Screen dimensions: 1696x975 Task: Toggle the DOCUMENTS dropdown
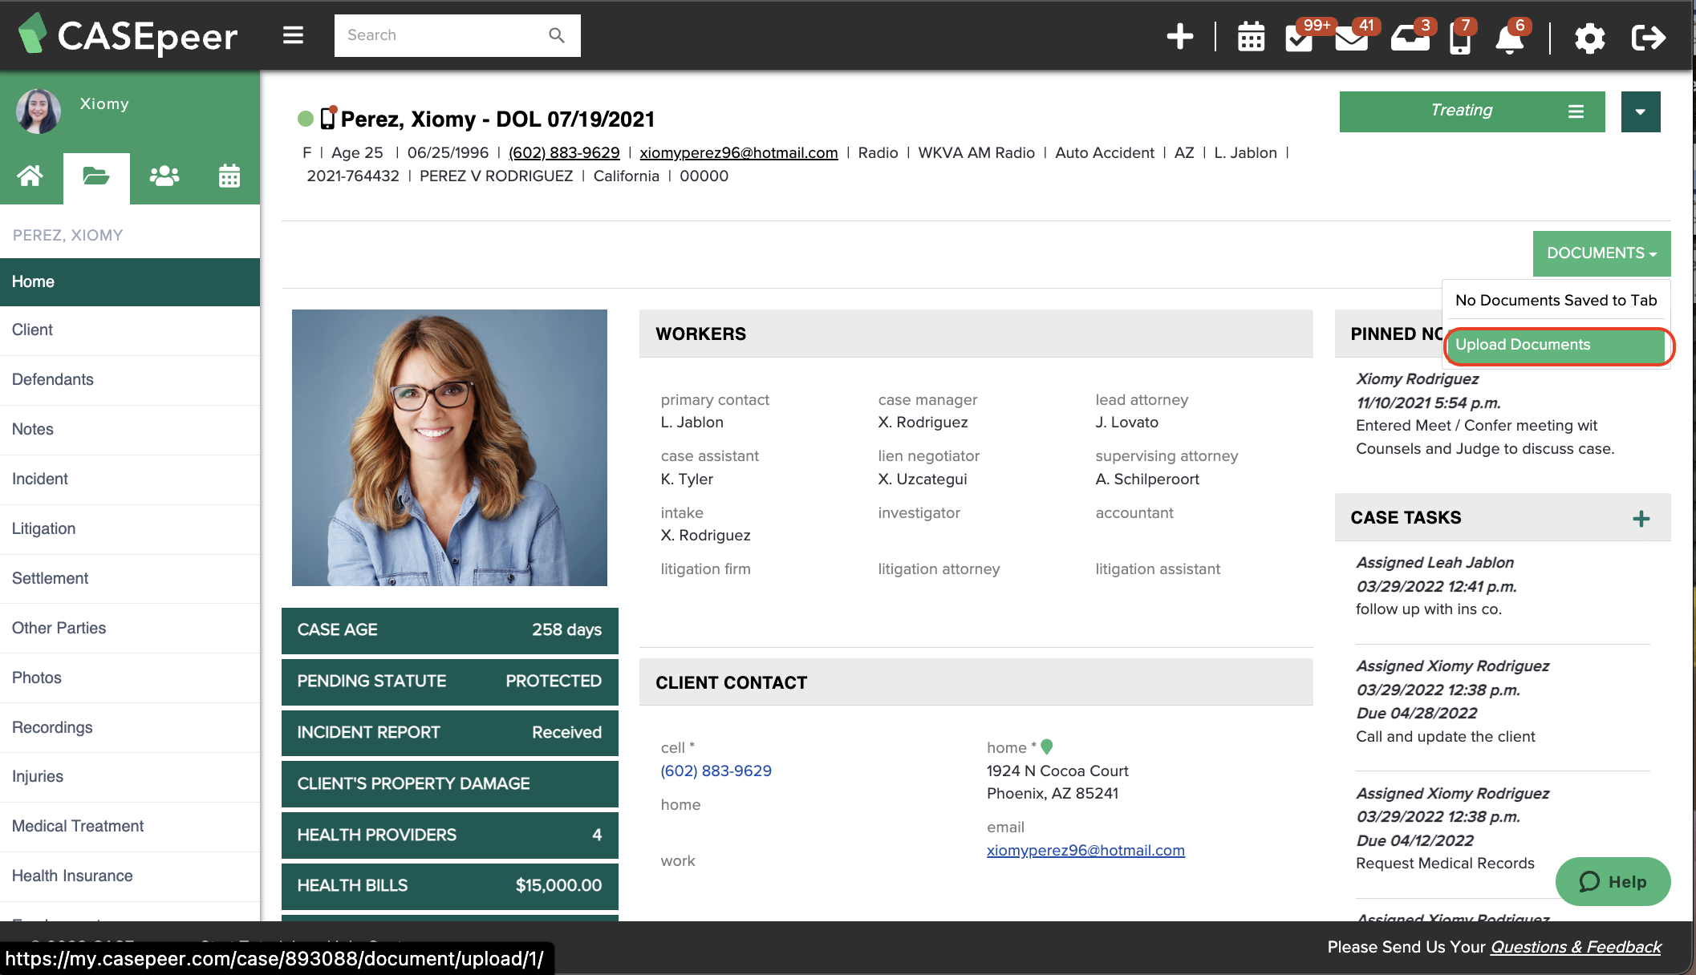[1601, 253]
